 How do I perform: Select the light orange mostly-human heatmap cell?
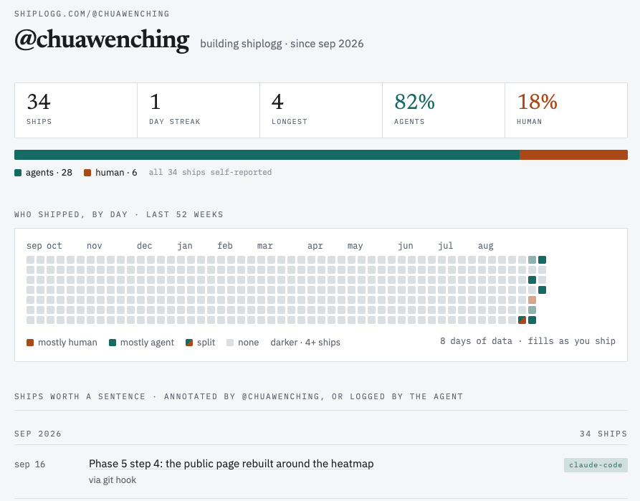pyautogui.click(x=532, y=300)
